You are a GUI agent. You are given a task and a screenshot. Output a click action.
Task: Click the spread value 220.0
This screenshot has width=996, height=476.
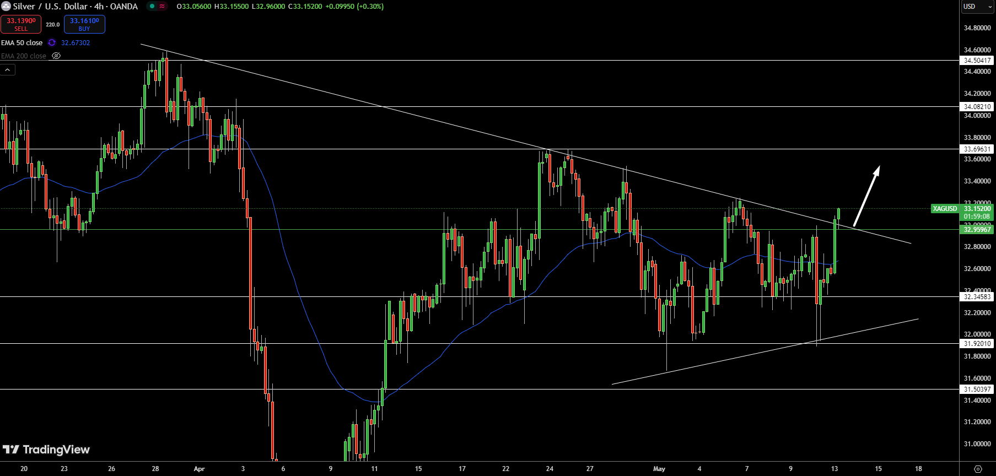[53, 24]
